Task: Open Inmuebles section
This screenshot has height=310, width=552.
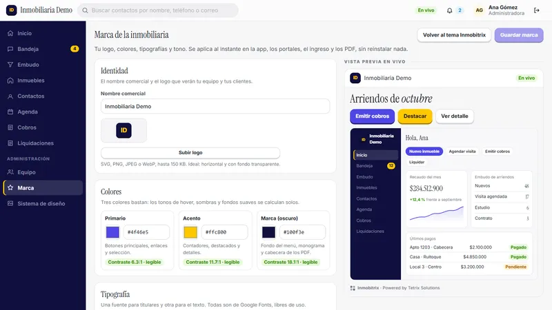Action: pyautogui.click(x=43, y=81)
